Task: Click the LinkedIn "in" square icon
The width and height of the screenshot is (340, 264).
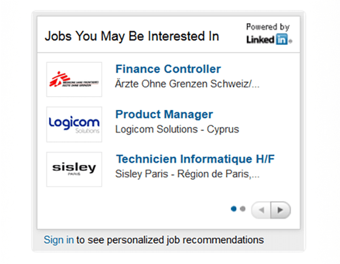Action: pos(282,40)
